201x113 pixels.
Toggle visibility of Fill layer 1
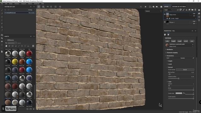165,22
